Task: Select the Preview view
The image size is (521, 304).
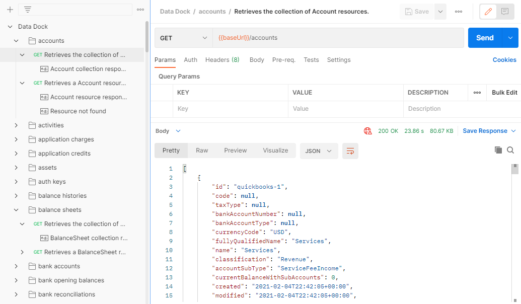Action: [x=235, y=150]
